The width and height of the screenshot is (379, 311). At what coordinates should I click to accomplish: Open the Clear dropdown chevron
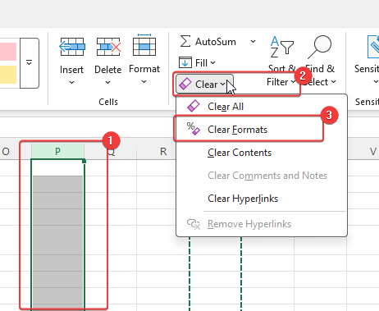tap(223, 84)
